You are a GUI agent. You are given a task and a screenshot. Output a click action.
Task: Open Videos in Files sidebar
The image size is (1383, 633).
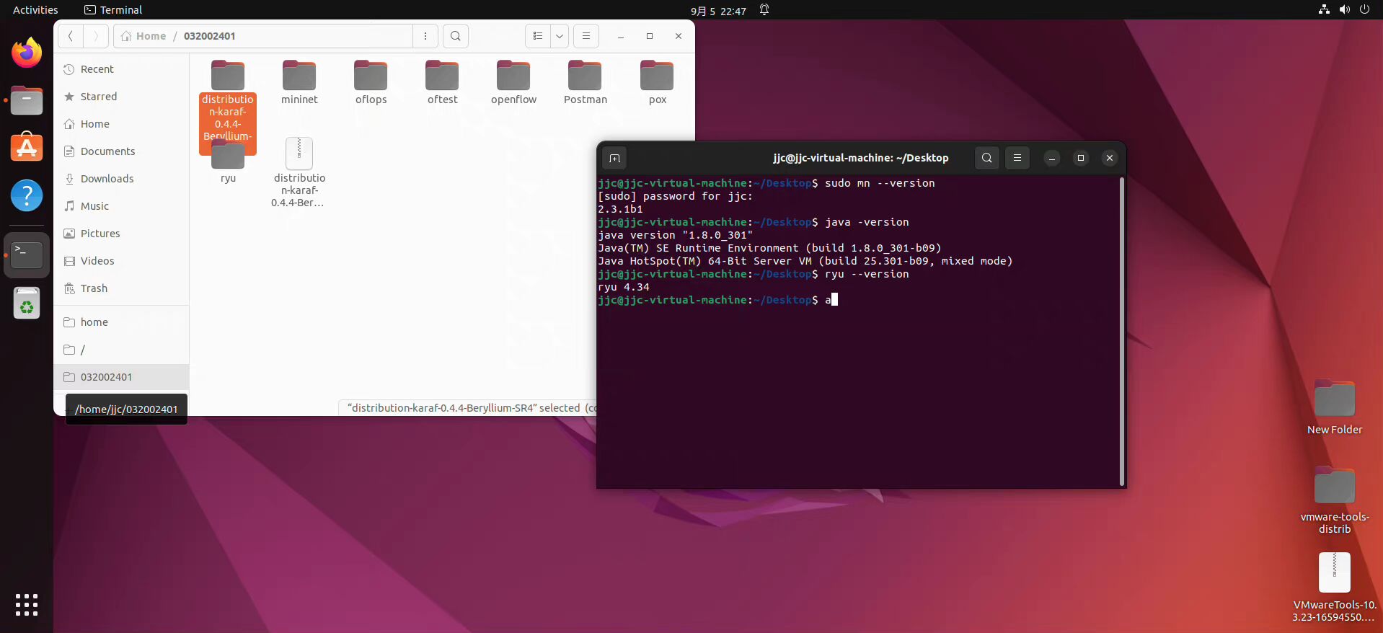121,261
